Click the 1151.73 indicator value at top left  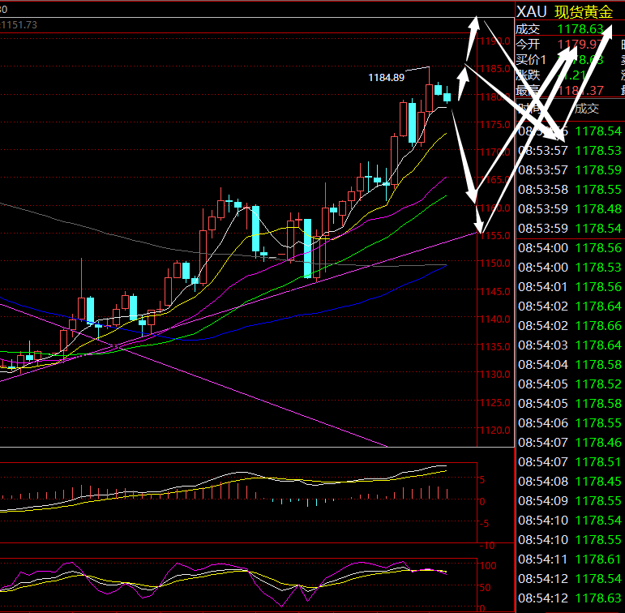[19, 26]
